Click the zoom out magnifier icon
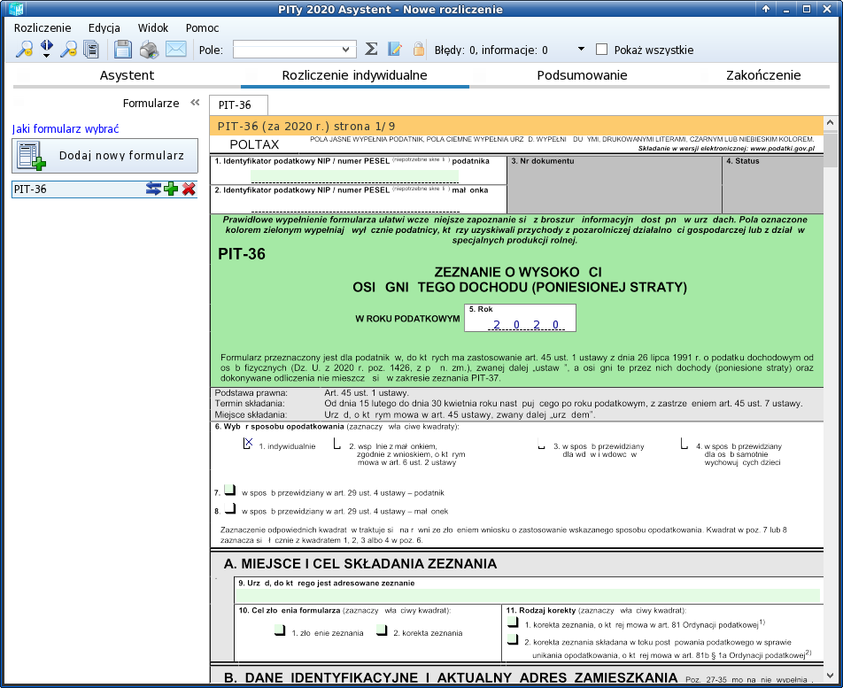 pyautogui.click(x=68, y=50)
